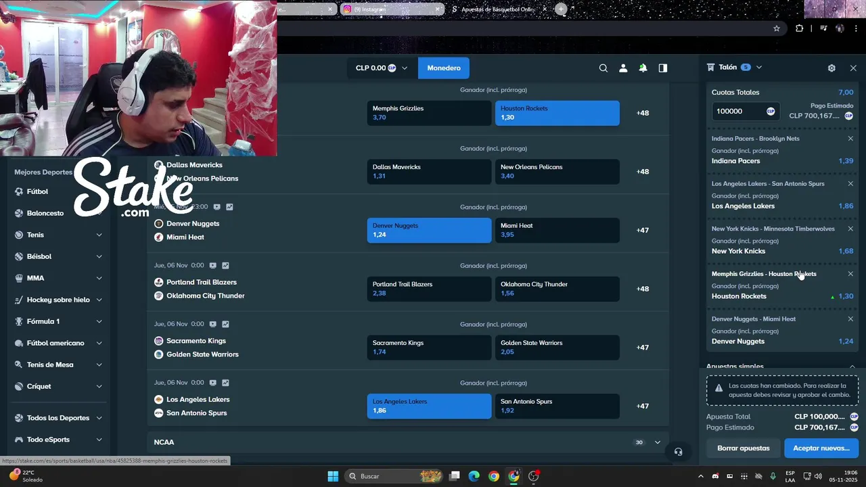Bookmark page with star icon
This screenshot has width=866, height=487.
777,28
